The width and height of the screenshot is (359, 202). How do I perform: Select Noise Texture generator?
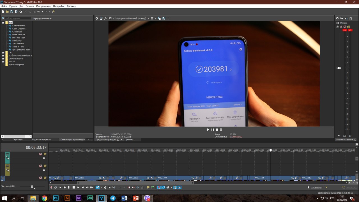pyautogui.click(x=19, y=35)
